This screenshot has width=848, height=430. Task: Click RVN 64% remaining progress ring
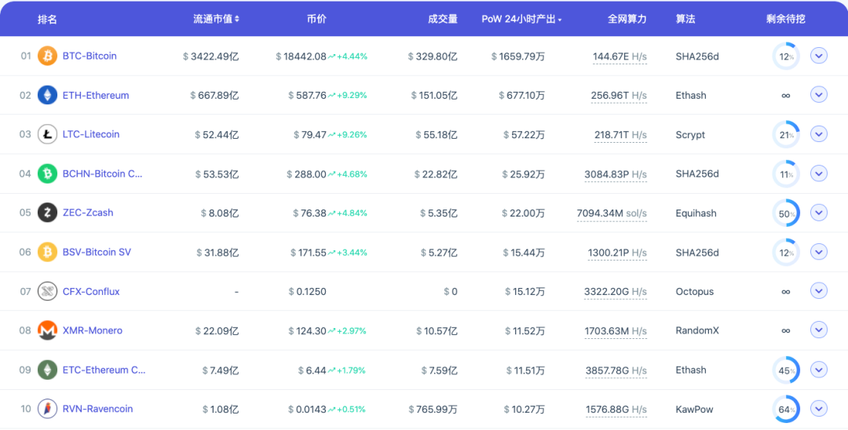tap(786, 410)
